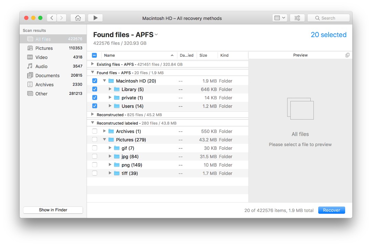Click the Show in Finder button

53,210
